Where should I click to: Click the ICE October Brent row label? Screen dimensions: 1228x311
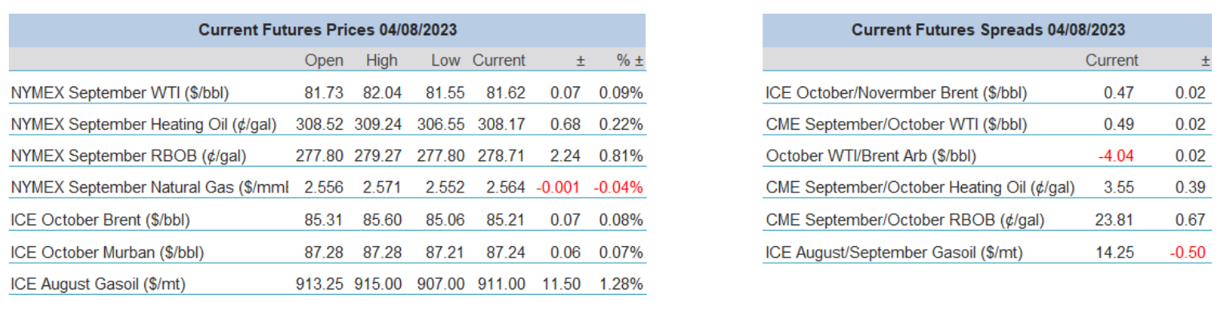(100, 220)
